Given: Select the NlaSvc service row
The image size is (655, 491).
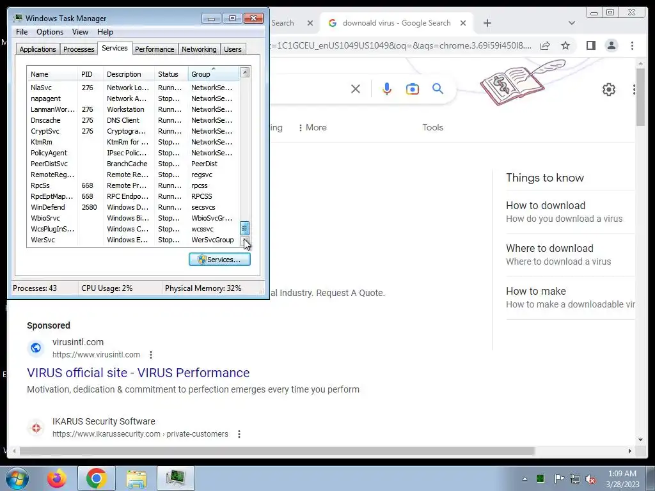Looking at the screenshot, I should tap(133, 88).
